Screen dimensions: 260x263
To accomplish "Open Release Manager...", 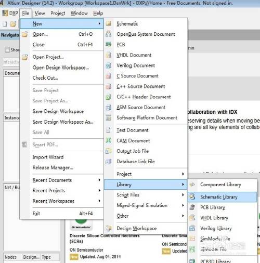I will (x=62, y=167).
